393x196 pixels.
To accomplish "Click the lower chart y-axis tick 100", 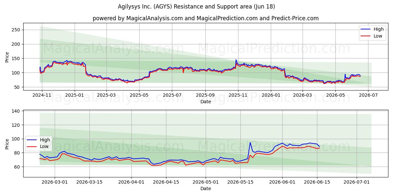I will pos(16,139).
